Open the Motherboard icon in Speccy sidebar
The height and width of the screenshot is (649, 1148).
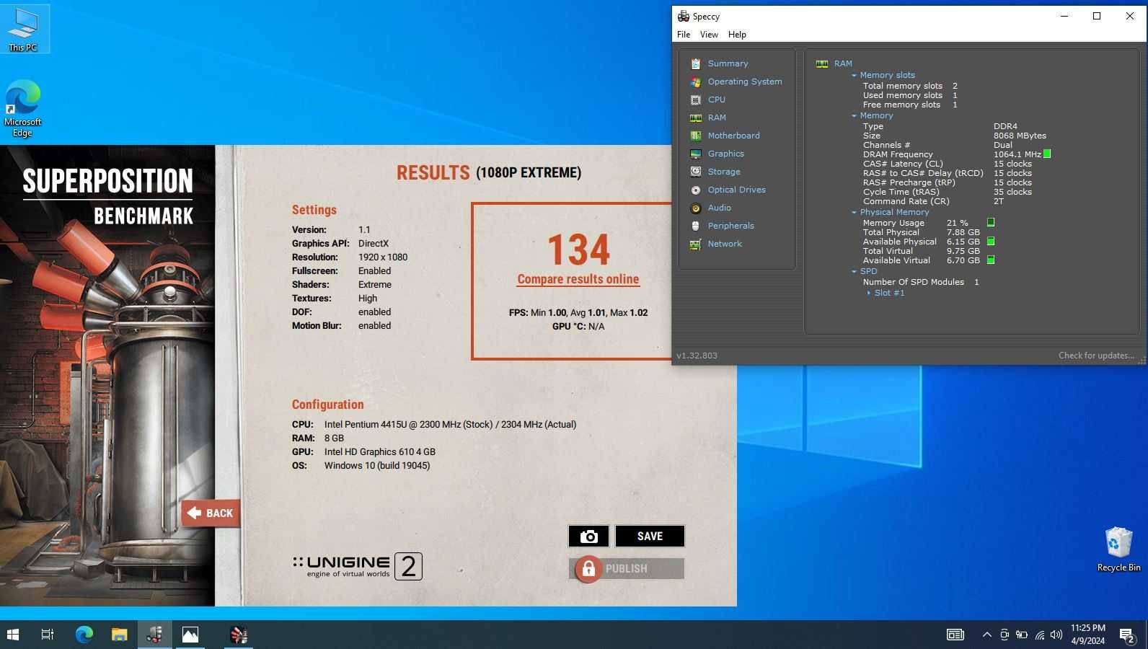[x=695, y=136]
